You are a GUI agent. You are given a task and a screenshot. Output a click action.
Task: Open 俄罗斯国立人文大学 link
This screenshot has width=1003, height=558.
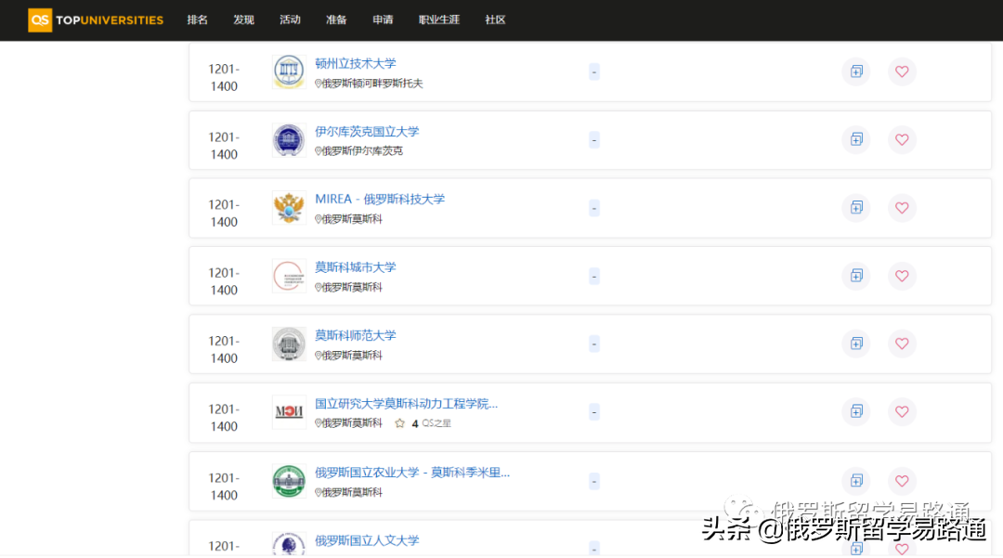click(367, 540)
